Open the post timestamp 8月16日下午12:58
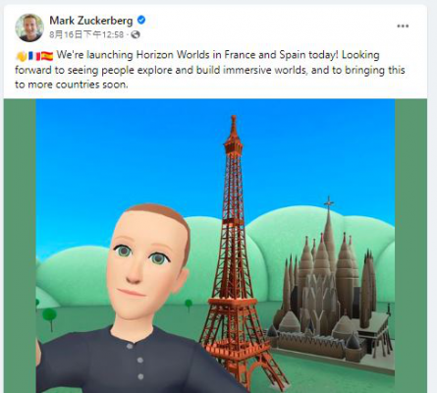Image resolution: width=437 pixels, height=393 pixels. click(86, 34)
